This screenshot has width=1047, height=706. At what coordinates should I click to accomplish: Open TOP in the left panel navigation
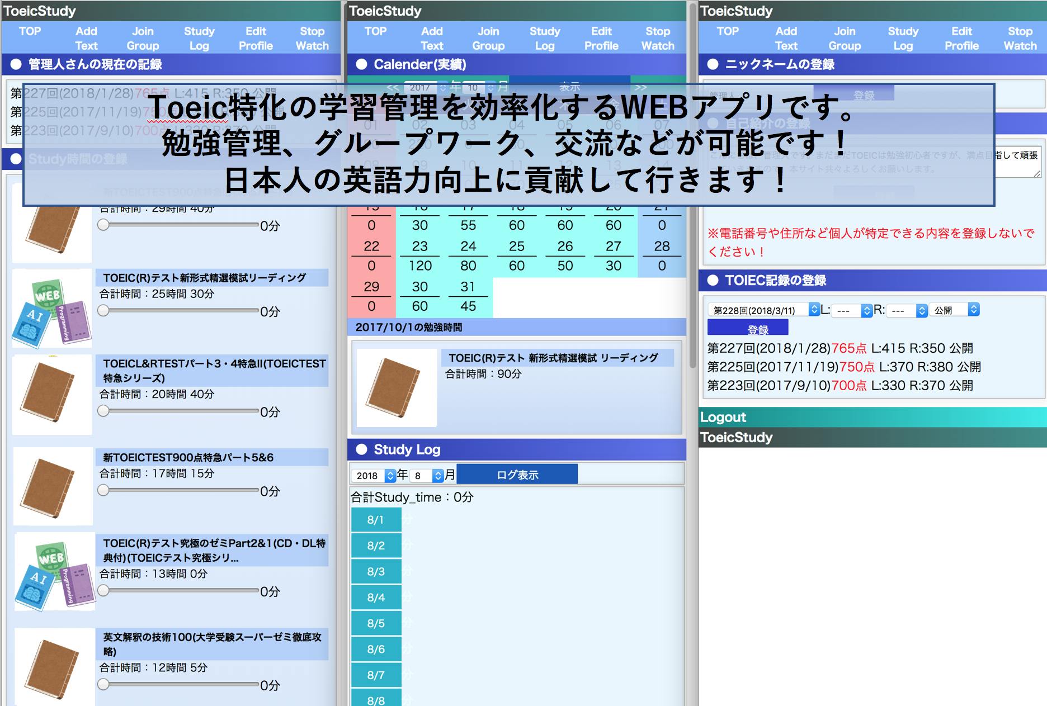[x=30, y=31]
